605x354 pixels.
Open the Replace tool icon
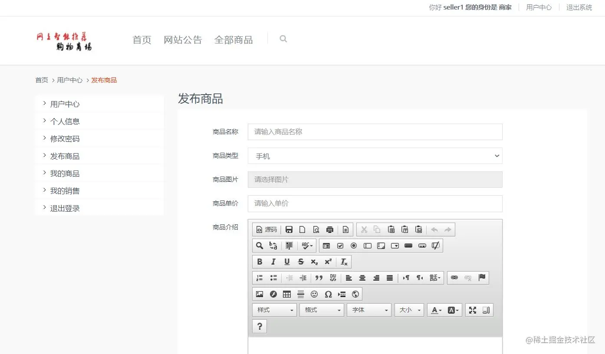pos(273,246)
